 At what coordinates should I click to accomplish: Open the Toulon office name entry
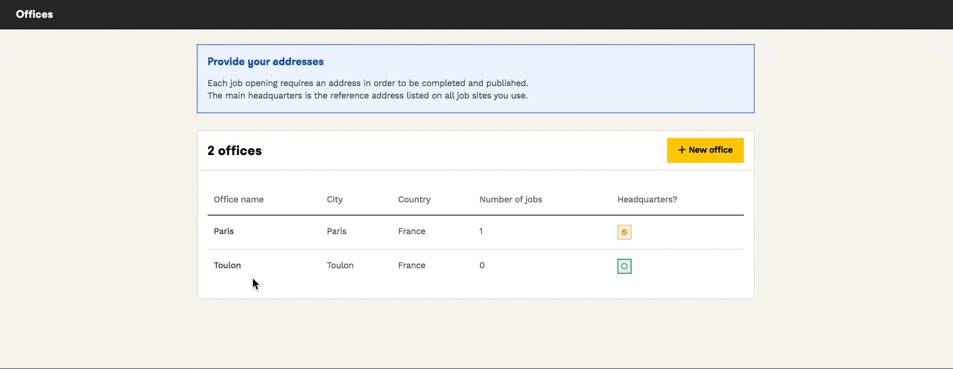[x=227, y=266]
